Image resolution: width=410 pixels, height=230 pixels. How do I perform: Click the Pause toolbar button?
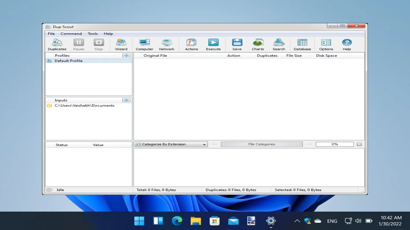coord(78,44)
